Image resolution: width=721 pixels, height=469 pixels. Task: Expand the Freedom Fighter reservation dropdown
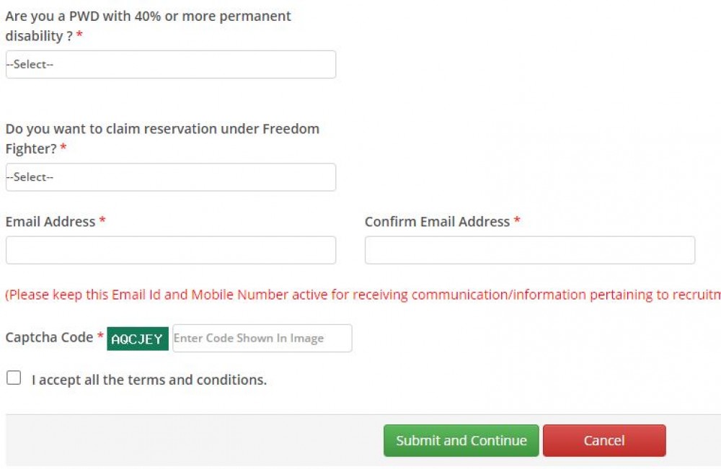pyautogui.click(x=170, y=177)
